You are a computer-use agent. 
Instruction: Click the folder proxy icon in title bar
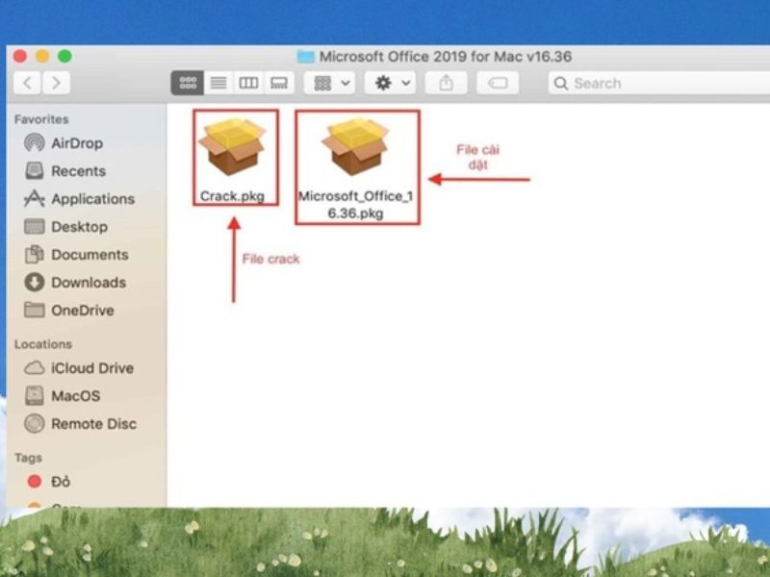(x=305, y=57)
